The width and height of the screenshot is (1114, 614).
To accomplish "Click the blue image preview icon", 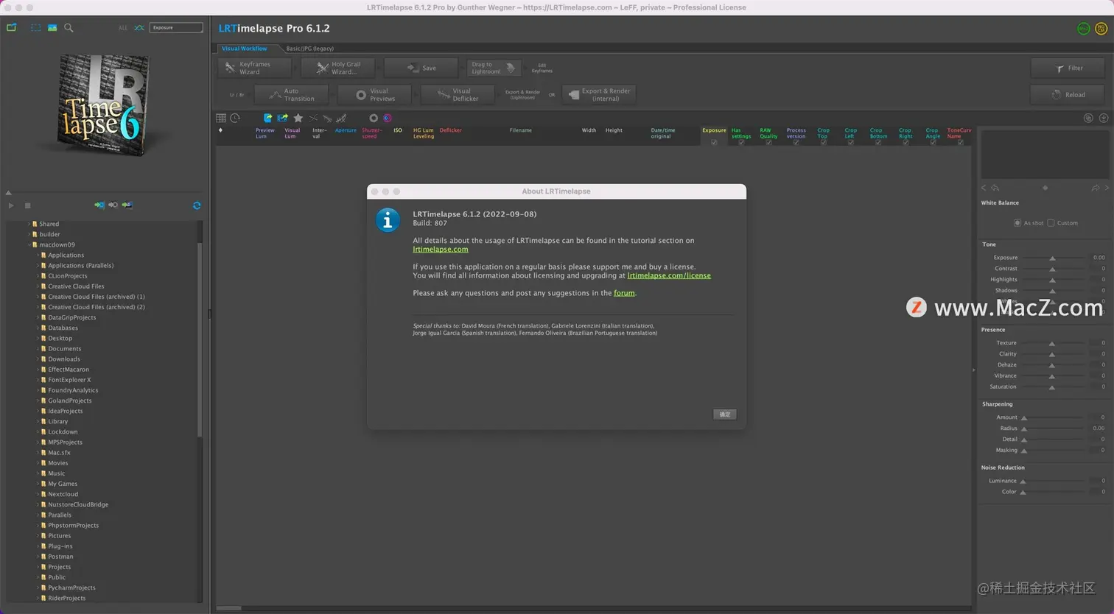I will 52,27.
